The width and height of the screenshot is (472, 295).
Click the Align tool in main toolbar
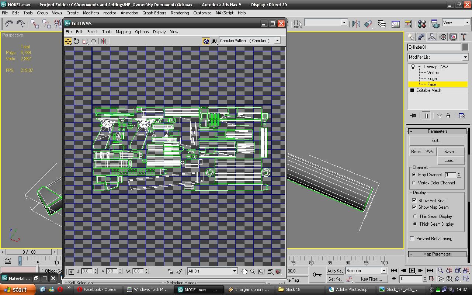(368, 24)
